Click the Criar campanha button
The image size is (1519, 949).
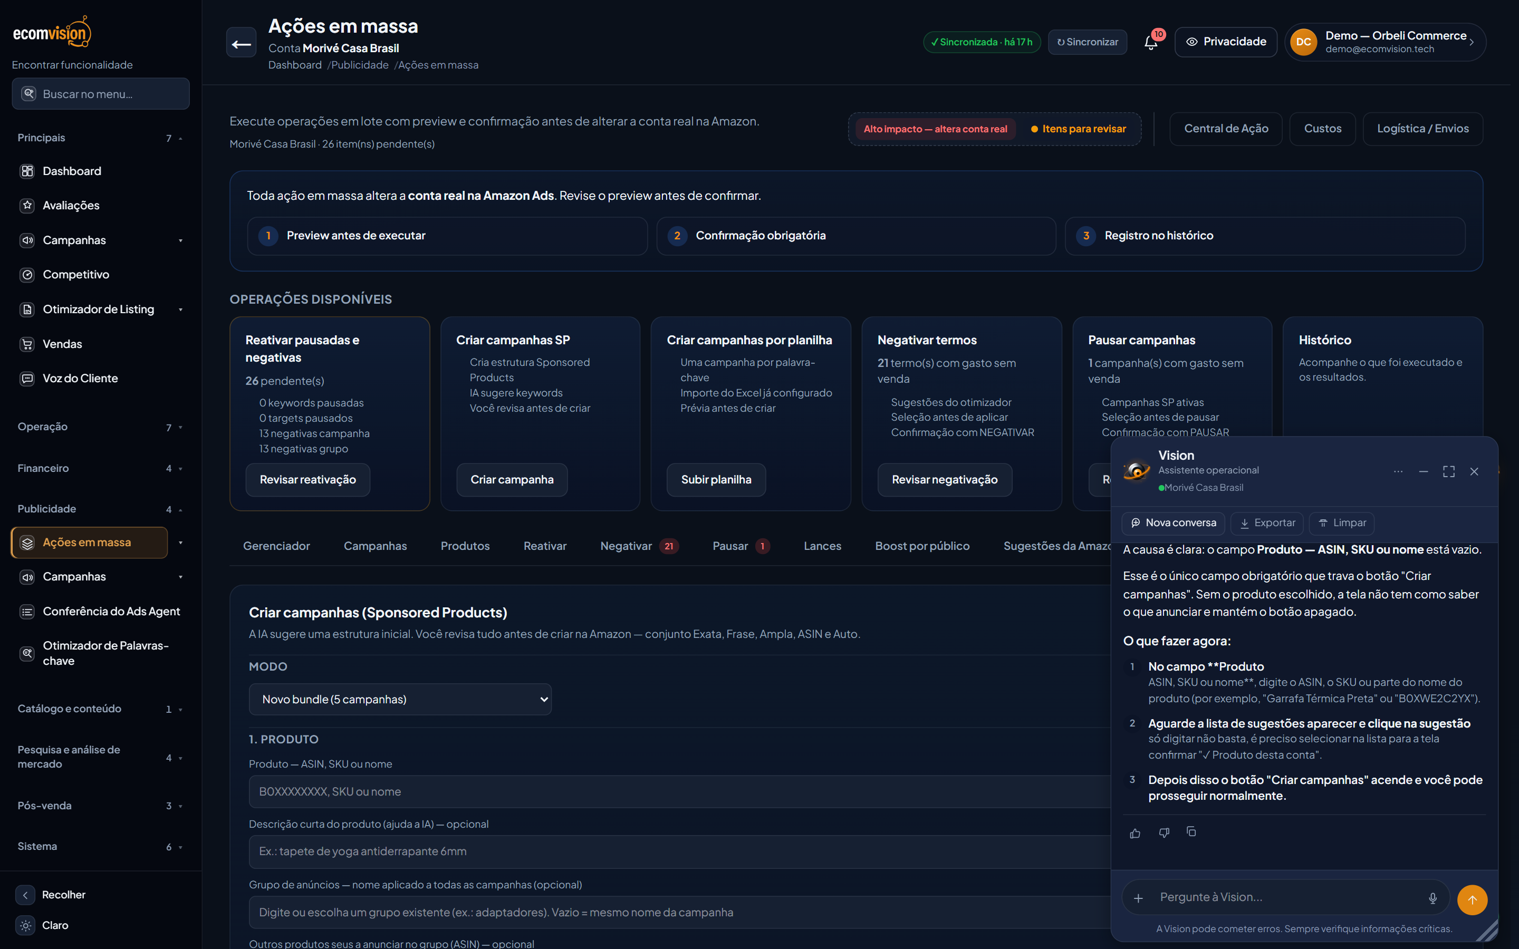point(512,480)
